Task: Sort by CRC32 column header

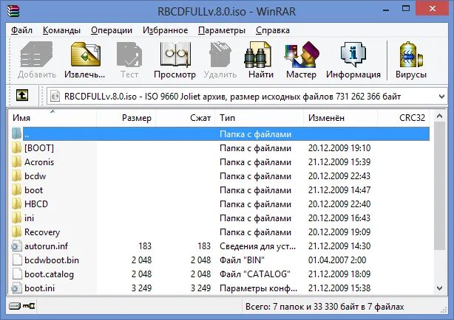Action: click(x=404, y=118)
